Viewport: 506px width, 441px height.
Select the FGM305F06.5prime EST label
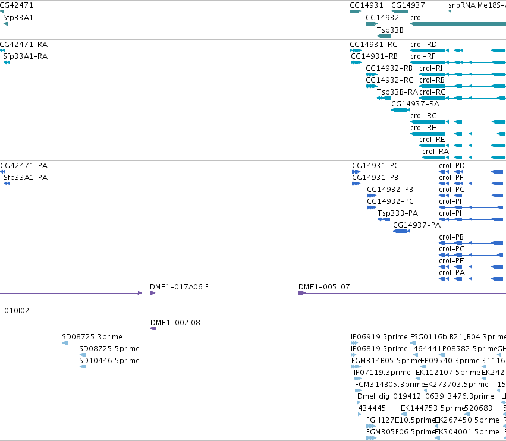click(401, 432)
